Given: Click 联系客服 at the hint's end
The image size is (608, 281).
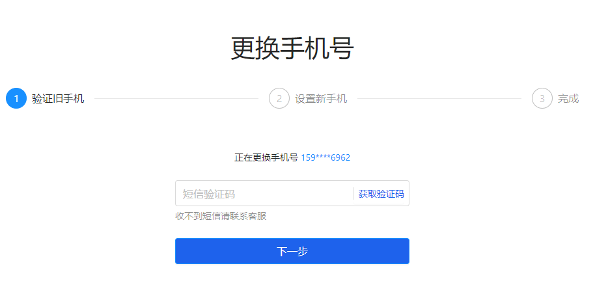Looking at the screenshot, I should pos(251,216).
